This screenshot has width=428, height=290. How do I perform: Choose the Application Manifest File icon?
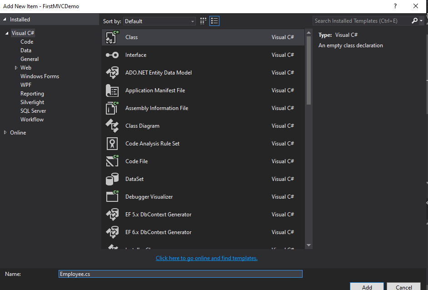(112, 90)
